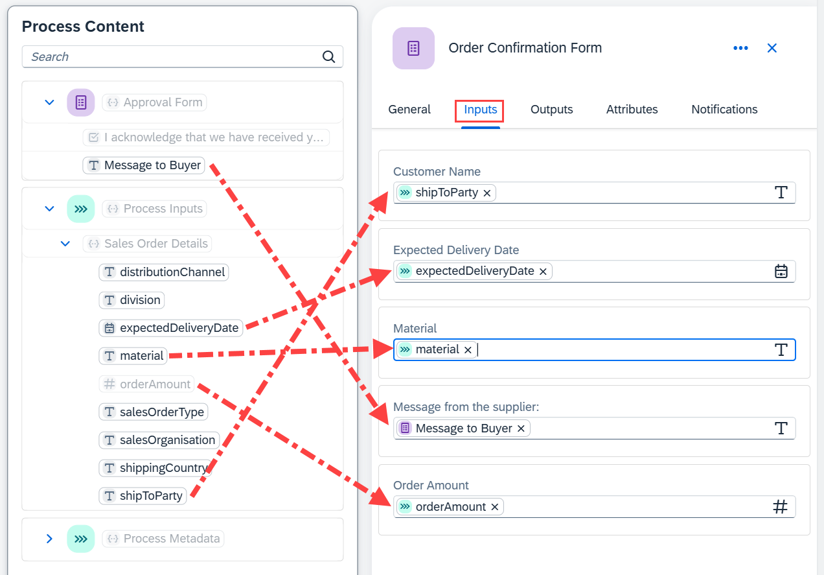Click the calendar icon in Expected Delivery Date
The width and height of the screenshot is (824, 575).
781,271
